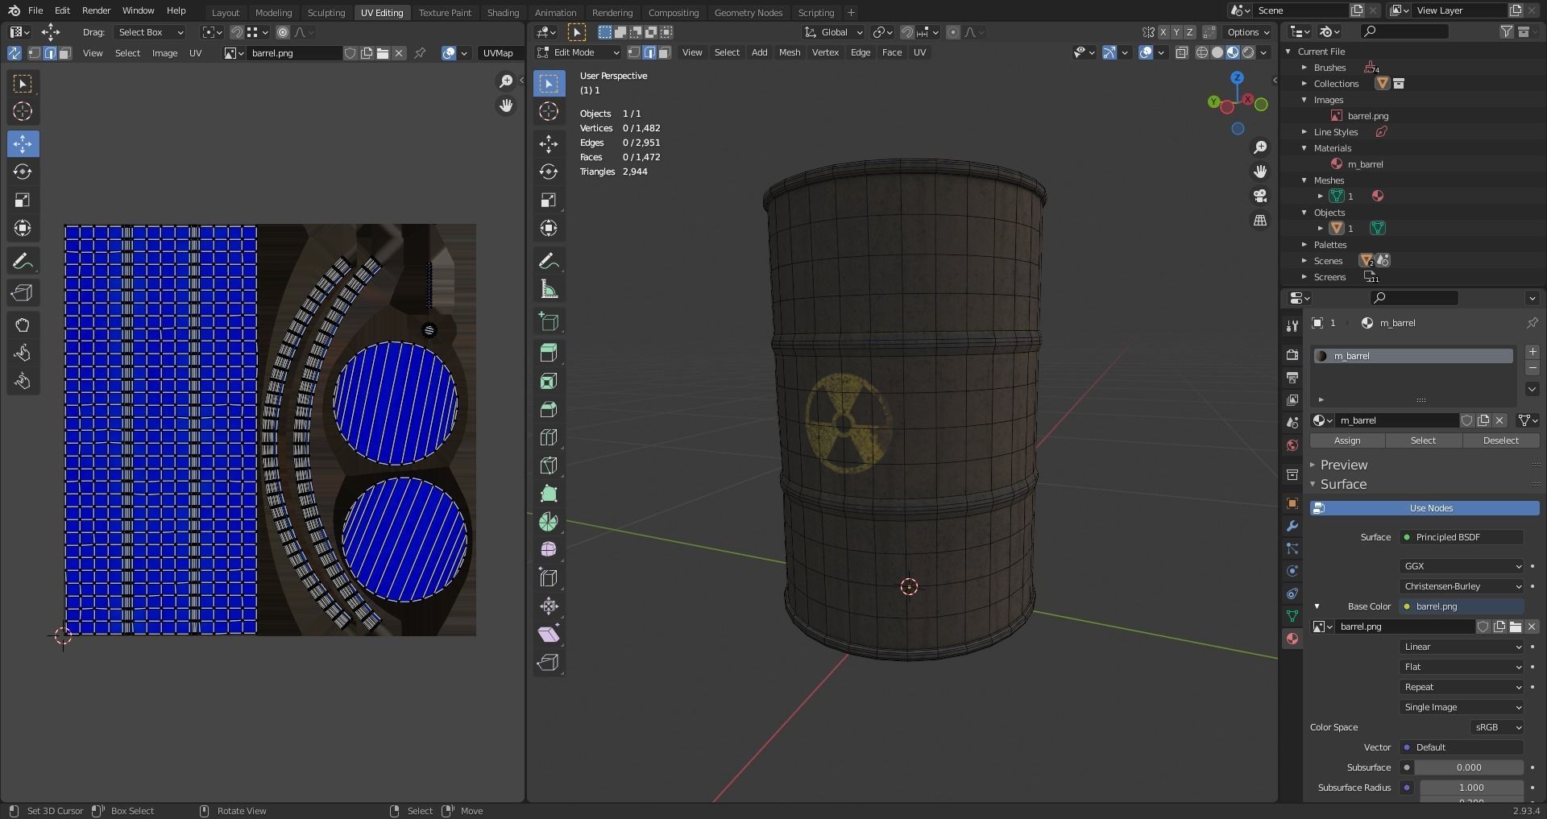Image resolution: width=1547 pixels, height=819 pixels.
Task: Select the Smooth vertices tool
Action: point(549,550)
